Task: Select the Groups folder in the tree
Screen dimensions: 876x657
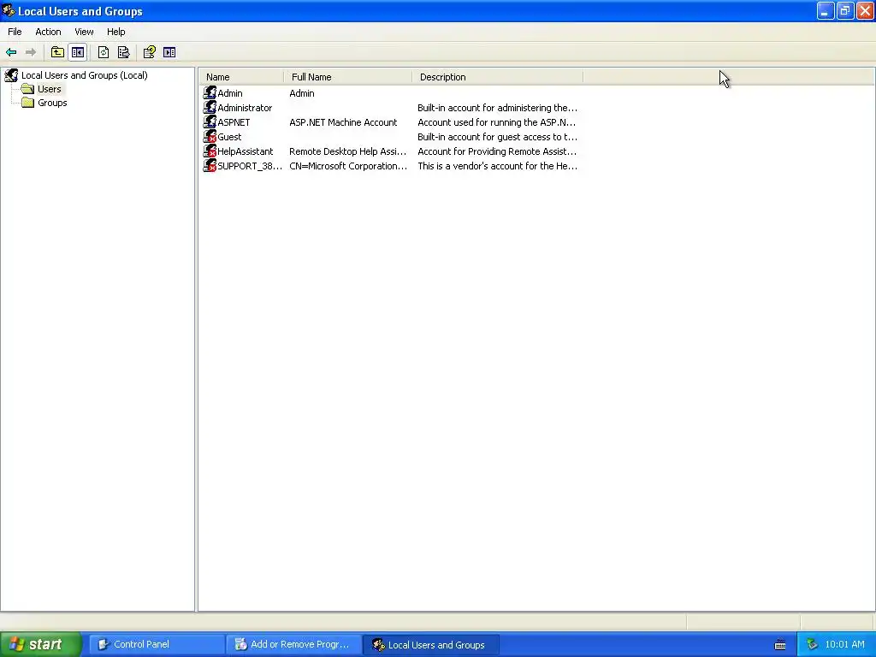Action: click(x=52, y=103)
